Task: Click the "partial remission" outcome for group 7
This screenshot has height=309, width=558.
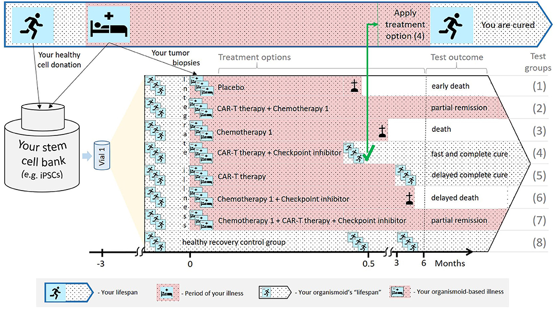Action: (x=459, y=220)
